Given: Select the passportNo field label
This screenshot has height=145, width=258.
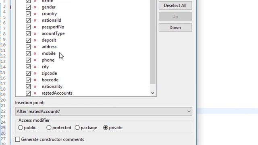Looking at the screenshot, I should tap(53, 27).
